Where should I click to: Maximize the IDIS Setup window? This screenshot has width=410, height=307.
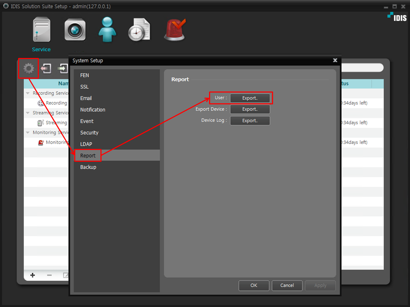(x=395, y=7)
